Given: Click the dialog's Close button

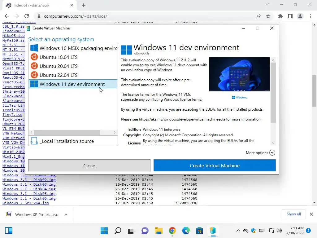Looking at the screenshot, I should click(89, 165).
